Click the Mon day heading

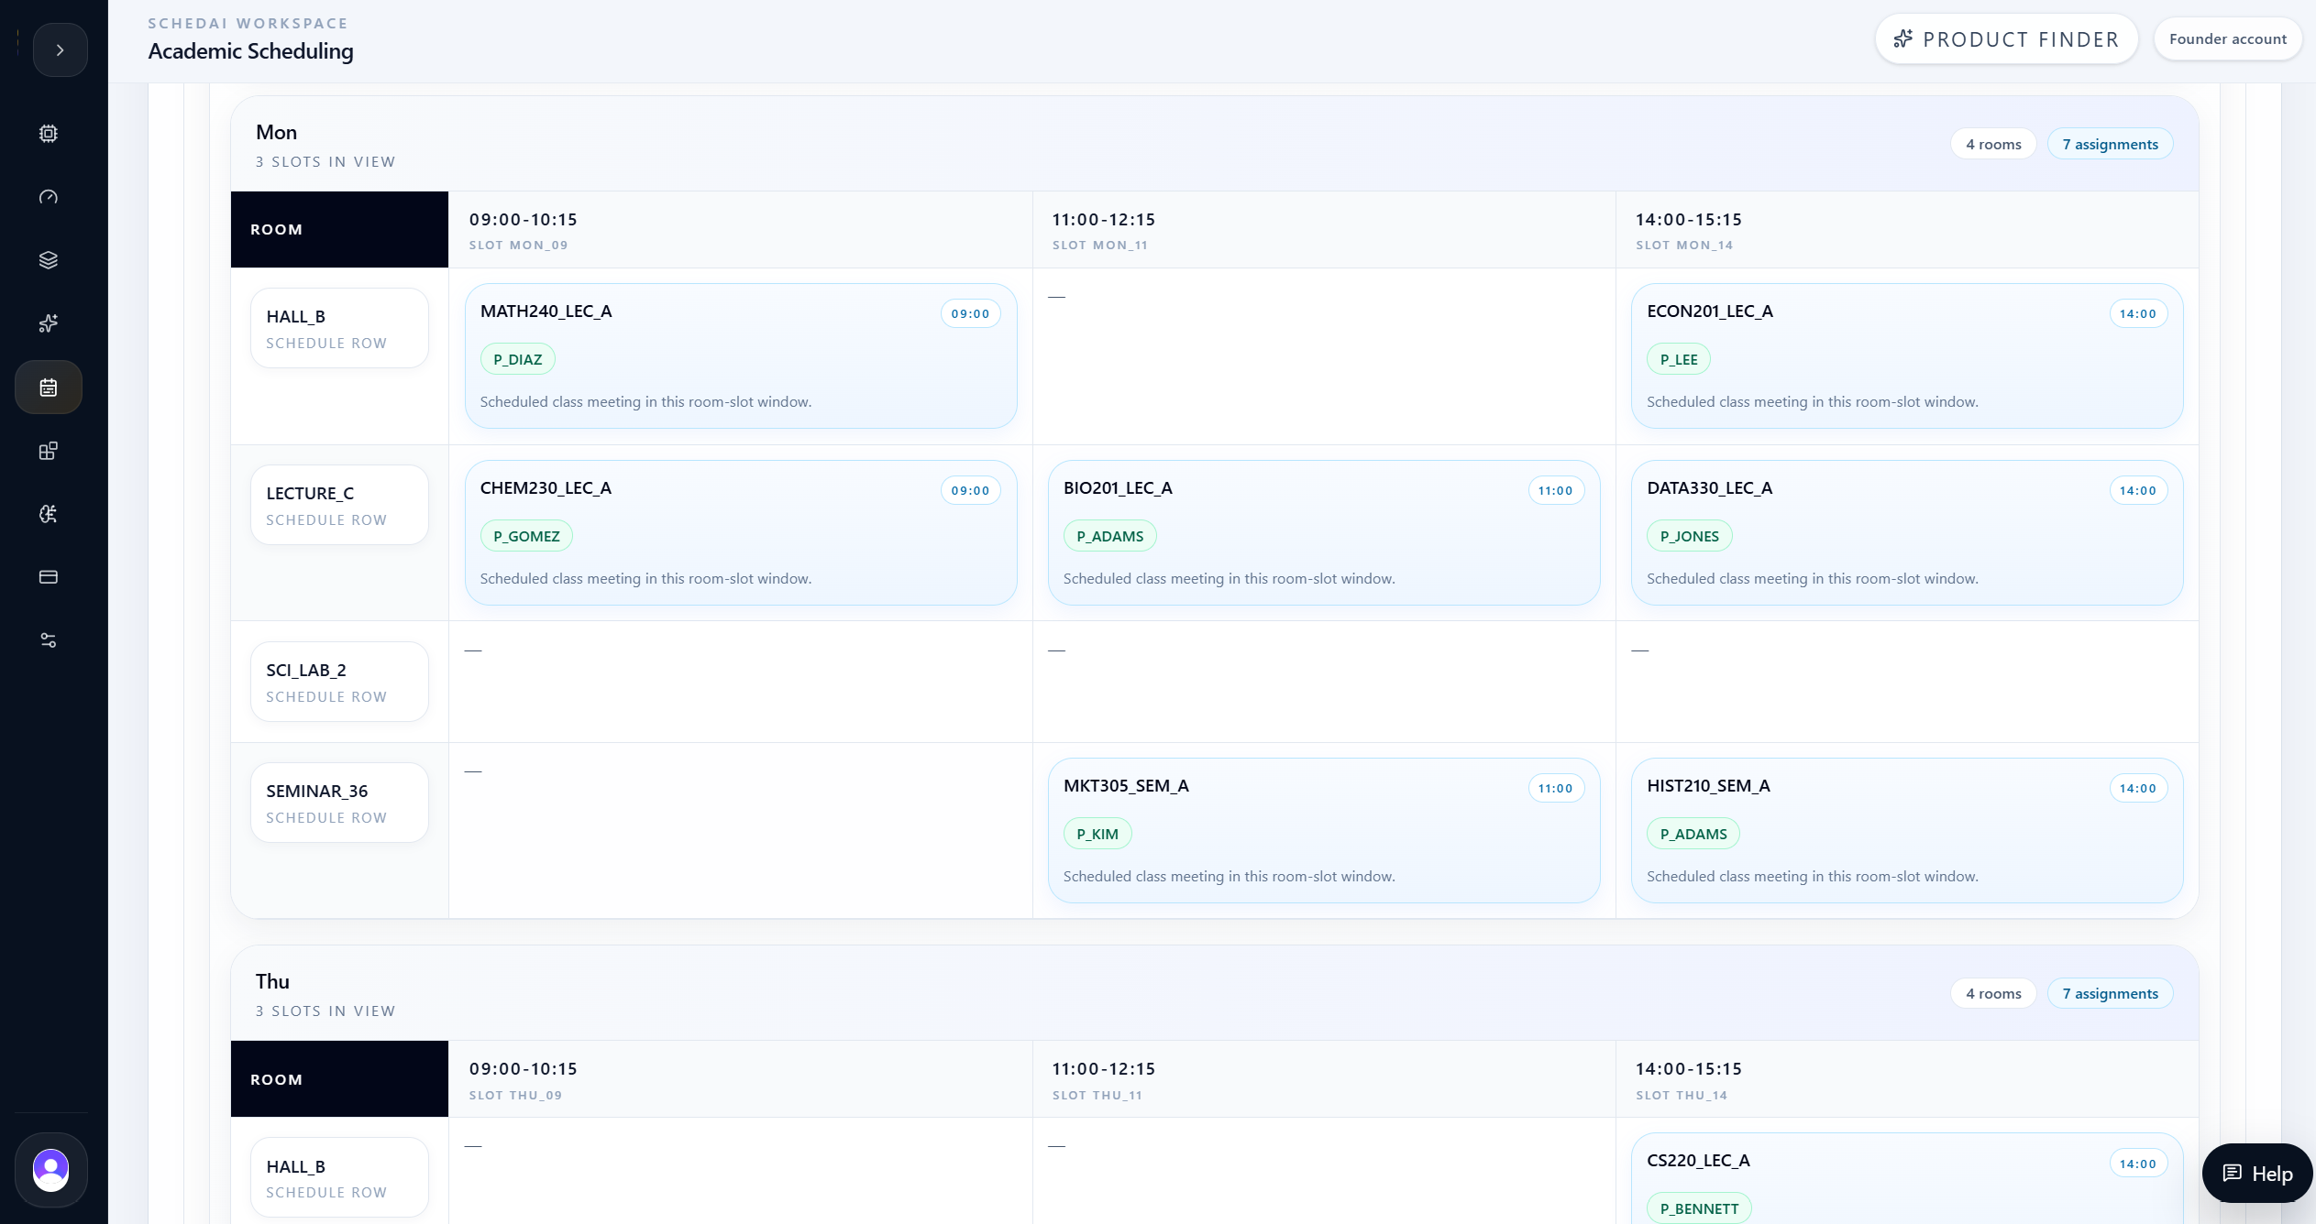[x=276, y=132]
